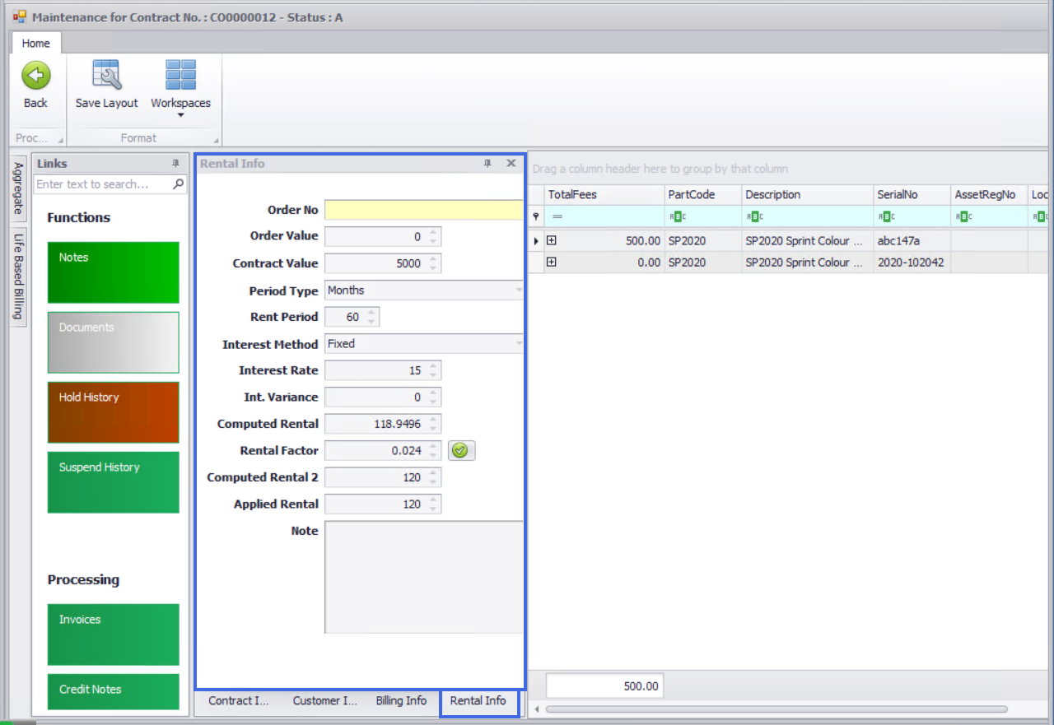This screenshot has width=1054, height=725.
Task: Open the Proc... group dialog launcher
Action: pyautogui.click(x=60, y=140)
